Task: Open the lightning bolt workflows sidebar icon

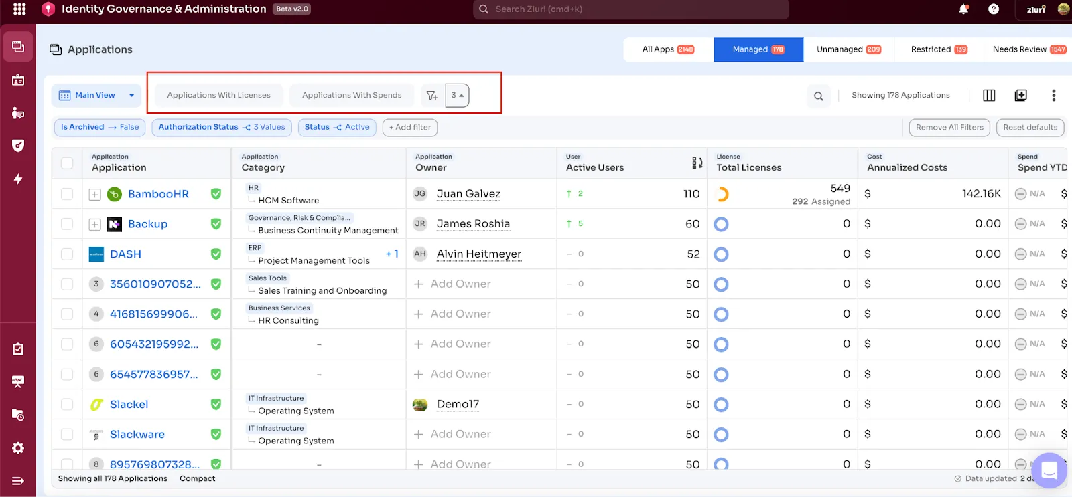Action: [x=18, y=179]
